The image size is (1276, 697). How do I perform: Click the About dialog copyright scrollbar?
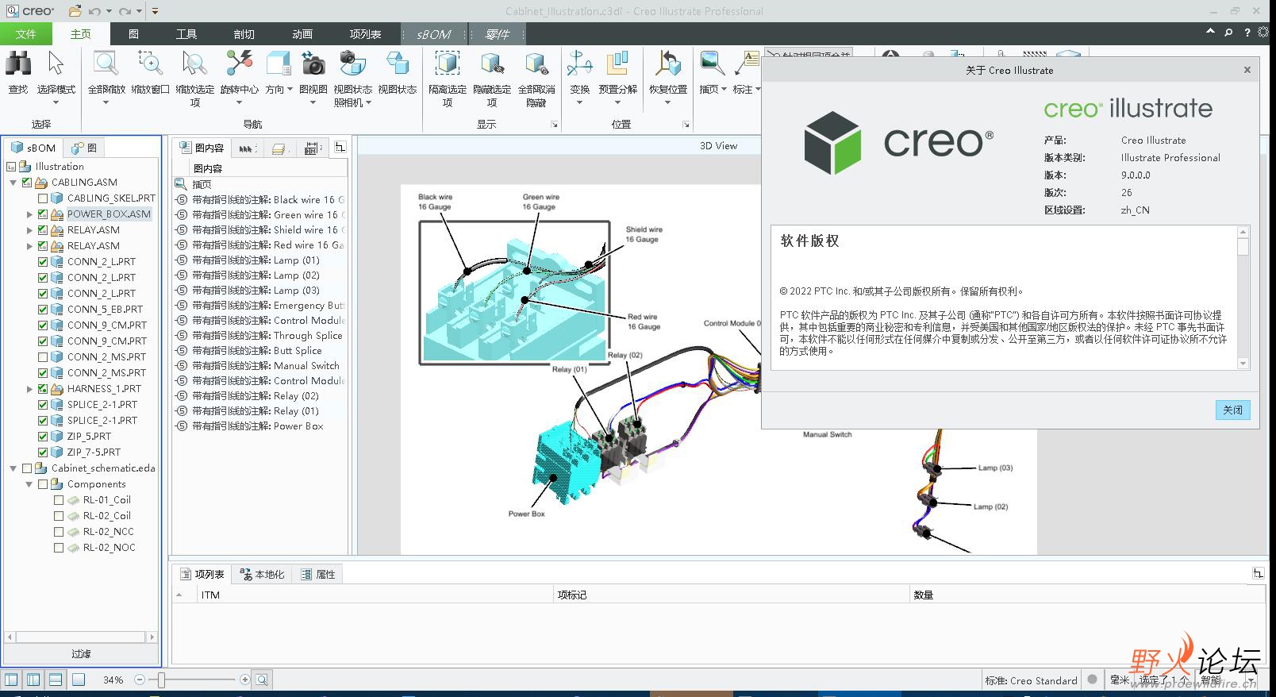1243,248
